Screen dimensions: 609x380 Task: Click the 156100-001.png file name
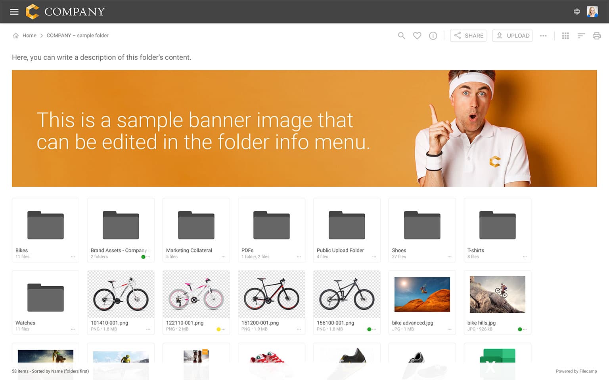click(335, 323)
